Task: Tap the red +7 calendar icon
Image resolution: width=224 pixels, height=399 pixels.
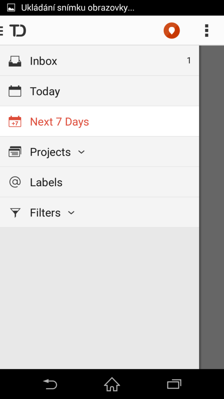Action: (15, 122)
